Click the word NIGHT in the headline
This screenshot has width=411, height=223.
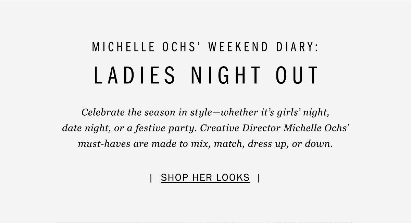(226, 75)
